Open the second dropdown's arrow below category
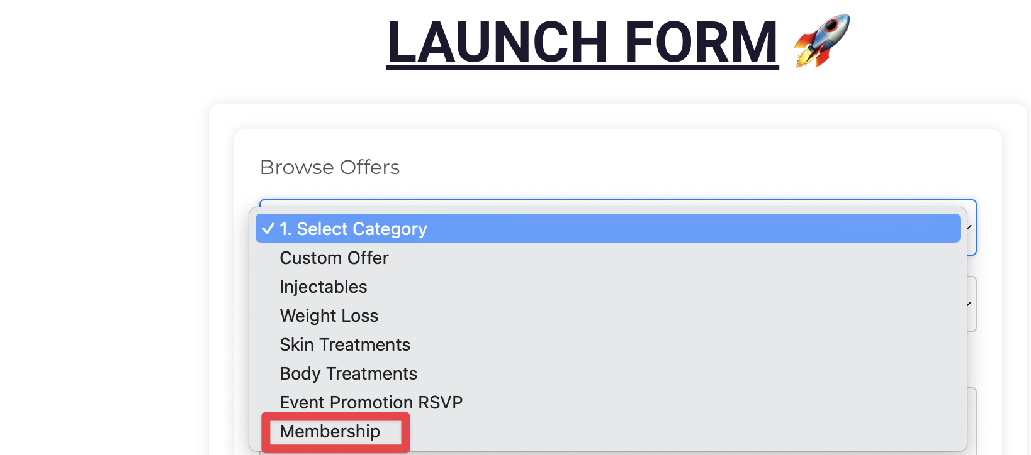Viewport: 1031px width, 455px height. [x=970, y=304]
